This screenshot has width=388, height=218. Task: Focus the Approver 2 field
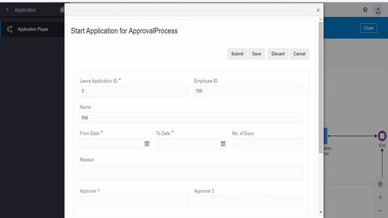tap(249, 201)
